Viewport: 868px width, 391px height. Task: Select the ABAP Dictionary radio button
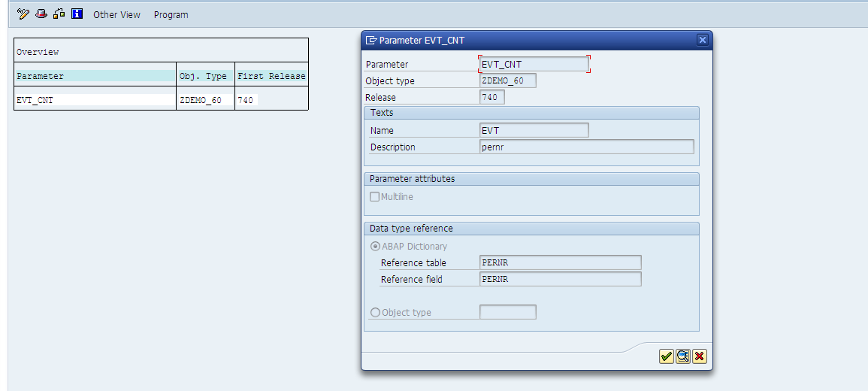[x=375, y=247]
